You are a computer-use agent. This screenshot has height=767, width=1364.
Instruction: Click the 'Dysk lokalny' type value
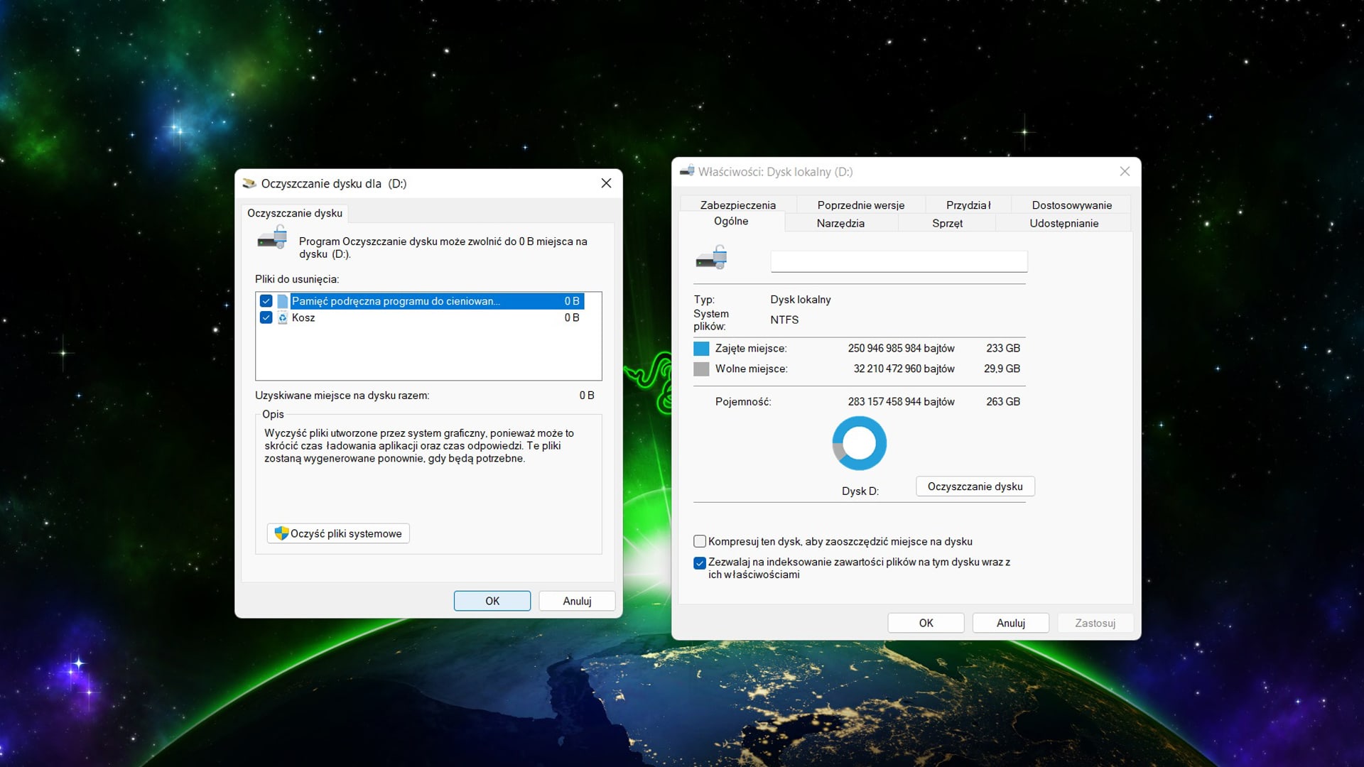click(801, 299)
